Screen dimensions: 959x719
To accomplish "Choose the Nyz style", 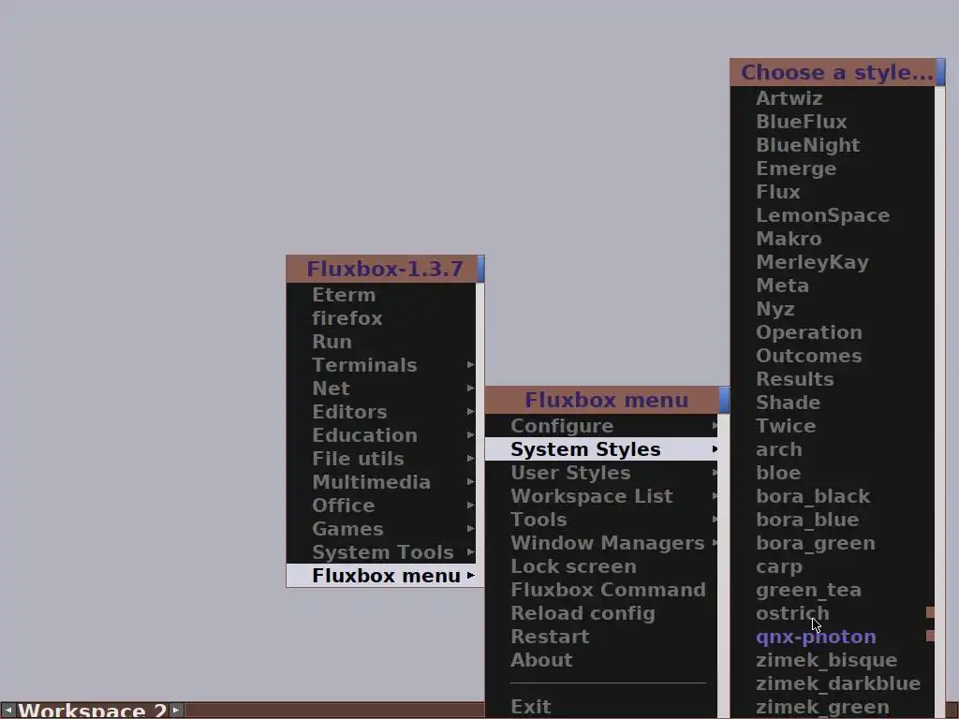I will click(x=833, y=309).
